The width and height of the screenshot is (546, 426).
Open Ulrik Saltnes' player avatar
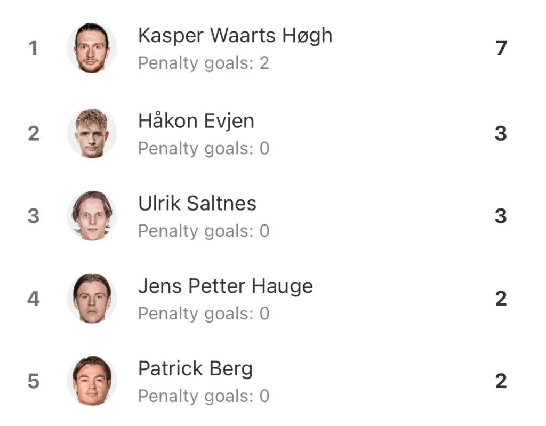click(x=92, y=215)
